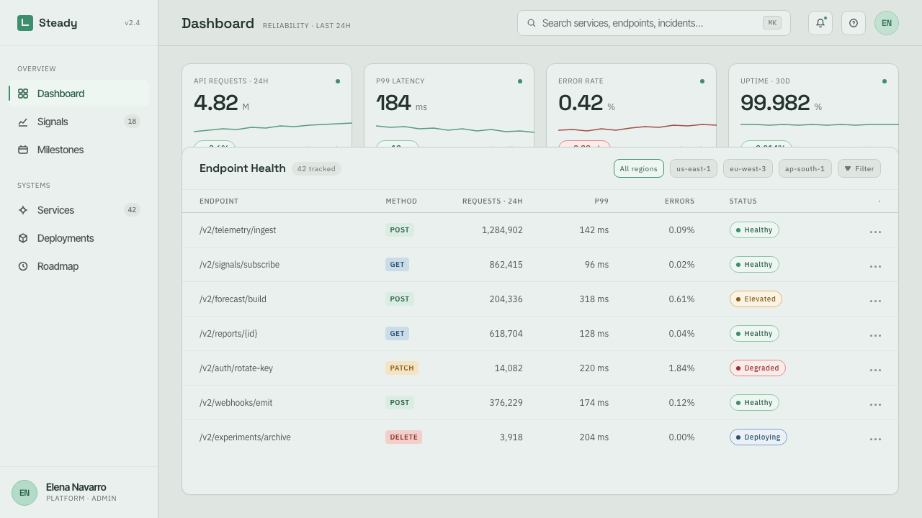Click Roadmap clock icon in sidebar
Viewport: 922px width, 518px height.
tap(23, 266)
